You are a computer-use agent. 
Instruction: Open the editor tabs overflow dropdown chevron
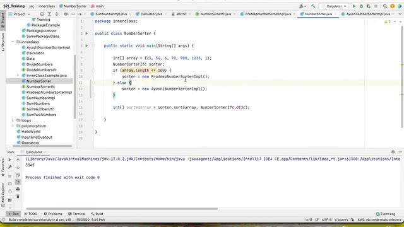point(400,14)
